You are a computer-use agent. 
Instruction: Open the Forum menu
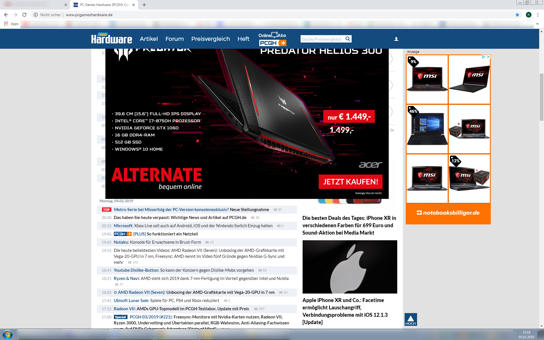click(175, 39)
